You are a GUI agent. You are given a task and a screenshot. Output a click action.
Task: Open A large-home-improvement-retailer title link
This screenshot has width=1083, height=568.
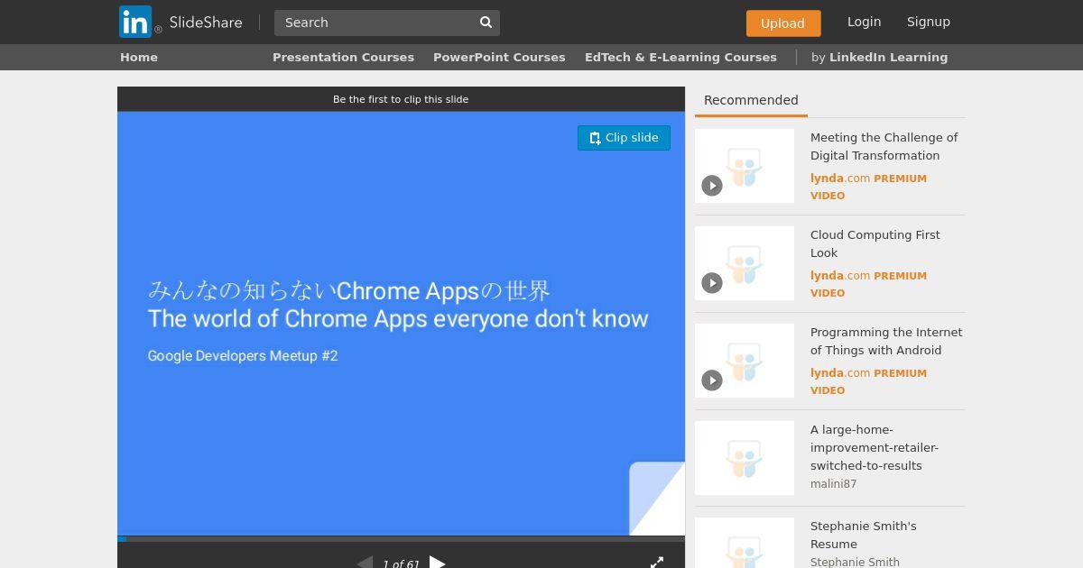[x=875, y=447]
